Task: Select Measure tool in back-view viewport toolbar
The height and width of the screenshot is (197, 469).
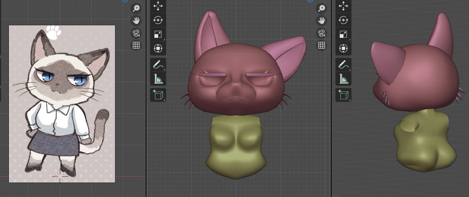Action: (x=343, y=79)
